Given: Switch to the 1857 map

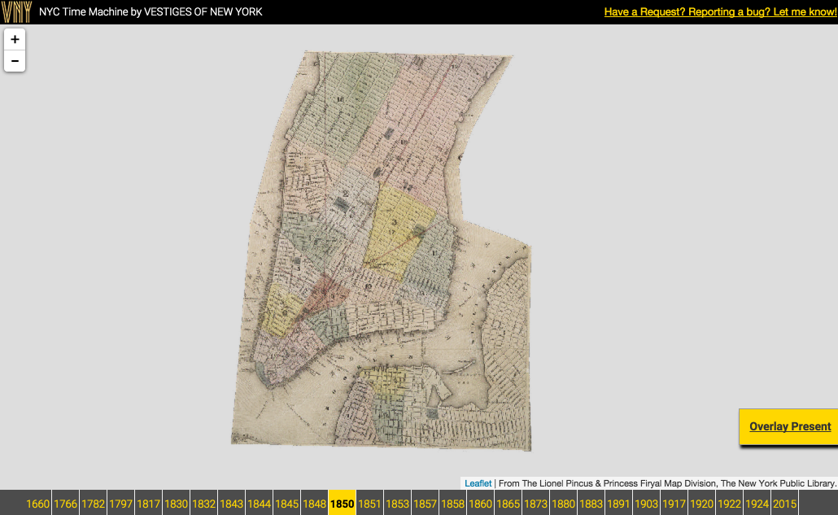Looking at the screenshot, I should [x=425, y=504].
